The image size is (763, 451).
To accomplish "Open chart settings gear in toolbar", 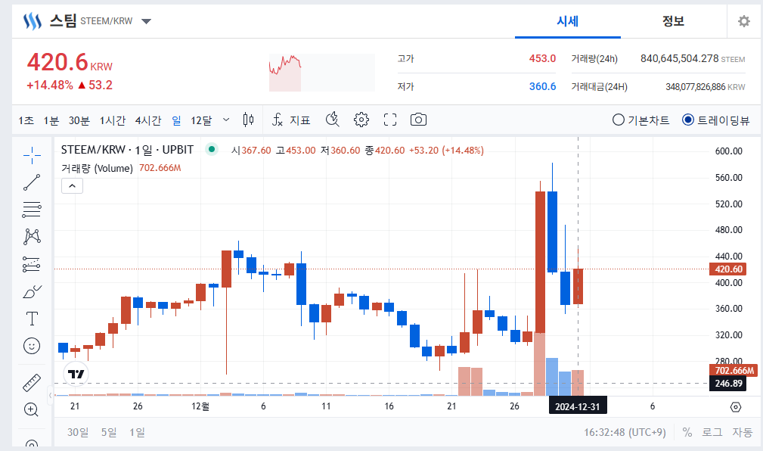I will point(361,120).
